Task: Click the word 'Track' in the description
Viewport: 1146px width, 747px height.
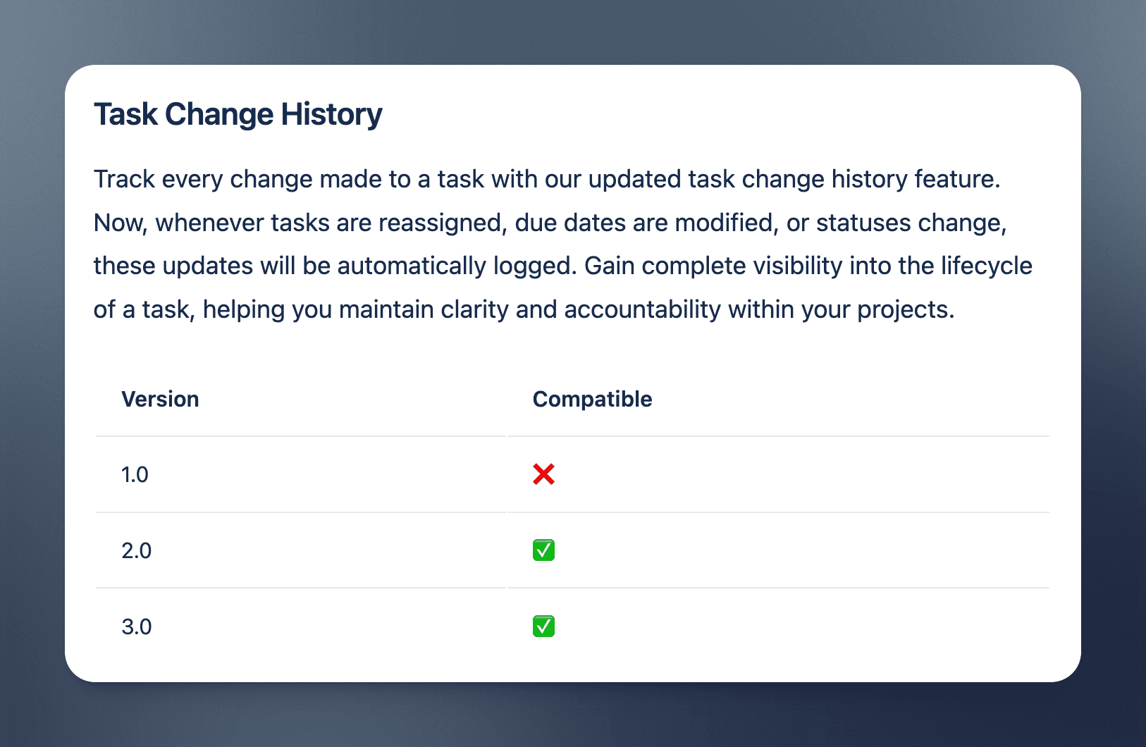Action: click(124, 179)
